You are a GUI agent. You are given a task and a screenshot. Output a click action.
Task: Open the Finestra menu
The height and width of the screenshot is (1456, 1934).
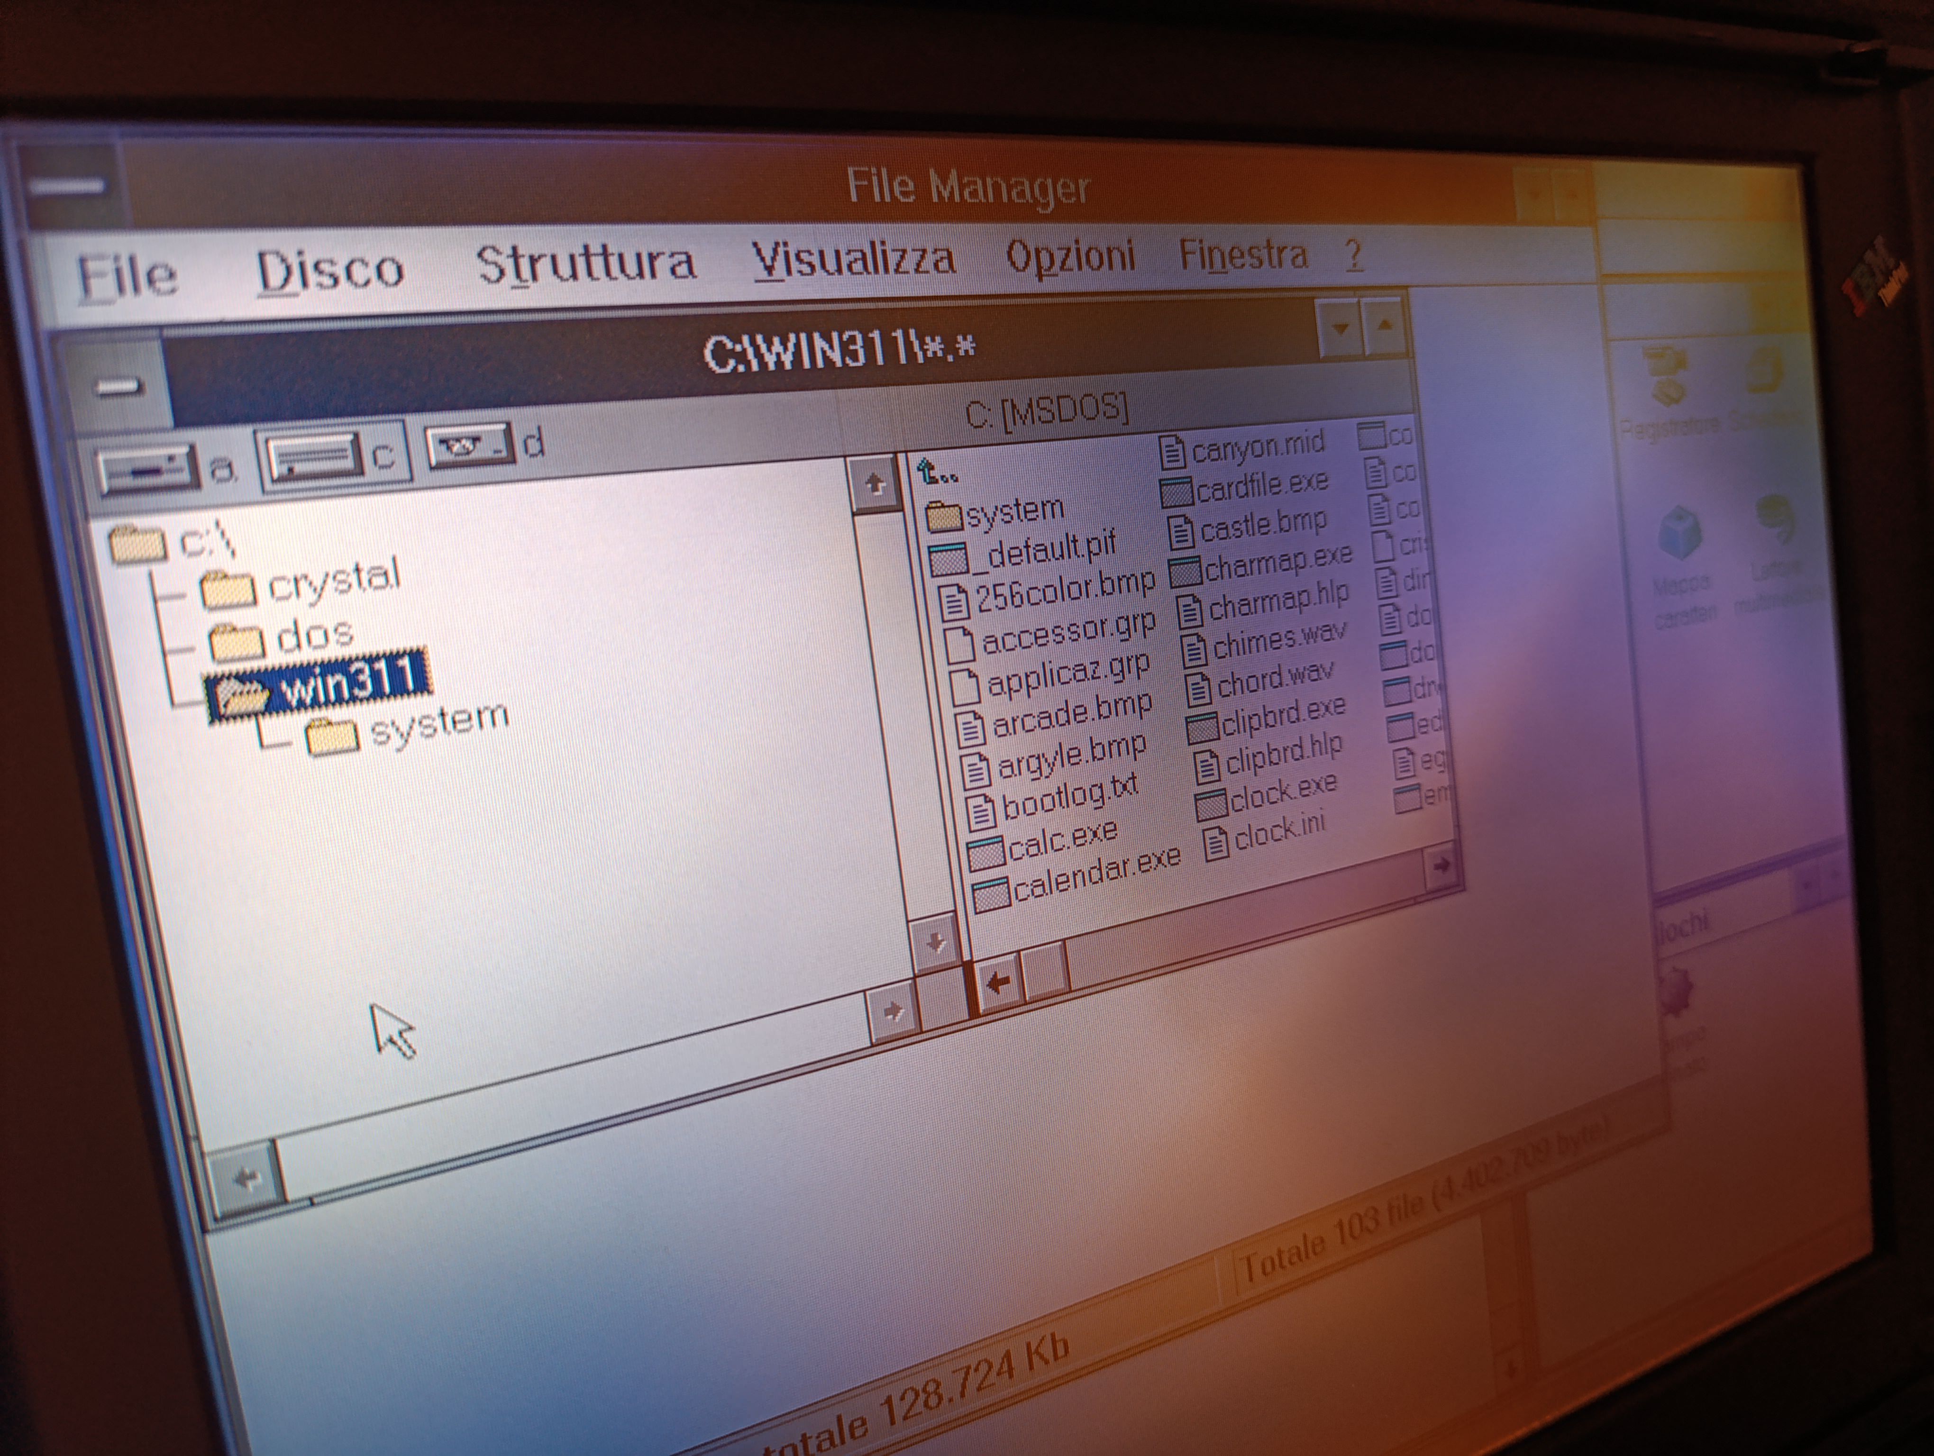point(1243,255)
